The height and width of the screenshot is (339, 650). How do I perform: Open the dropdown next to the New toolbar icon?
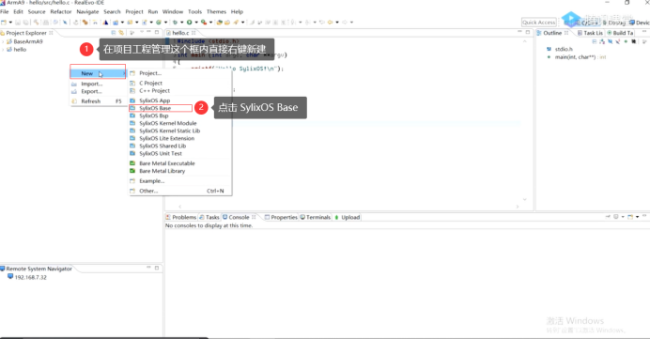tap(10, 23)
